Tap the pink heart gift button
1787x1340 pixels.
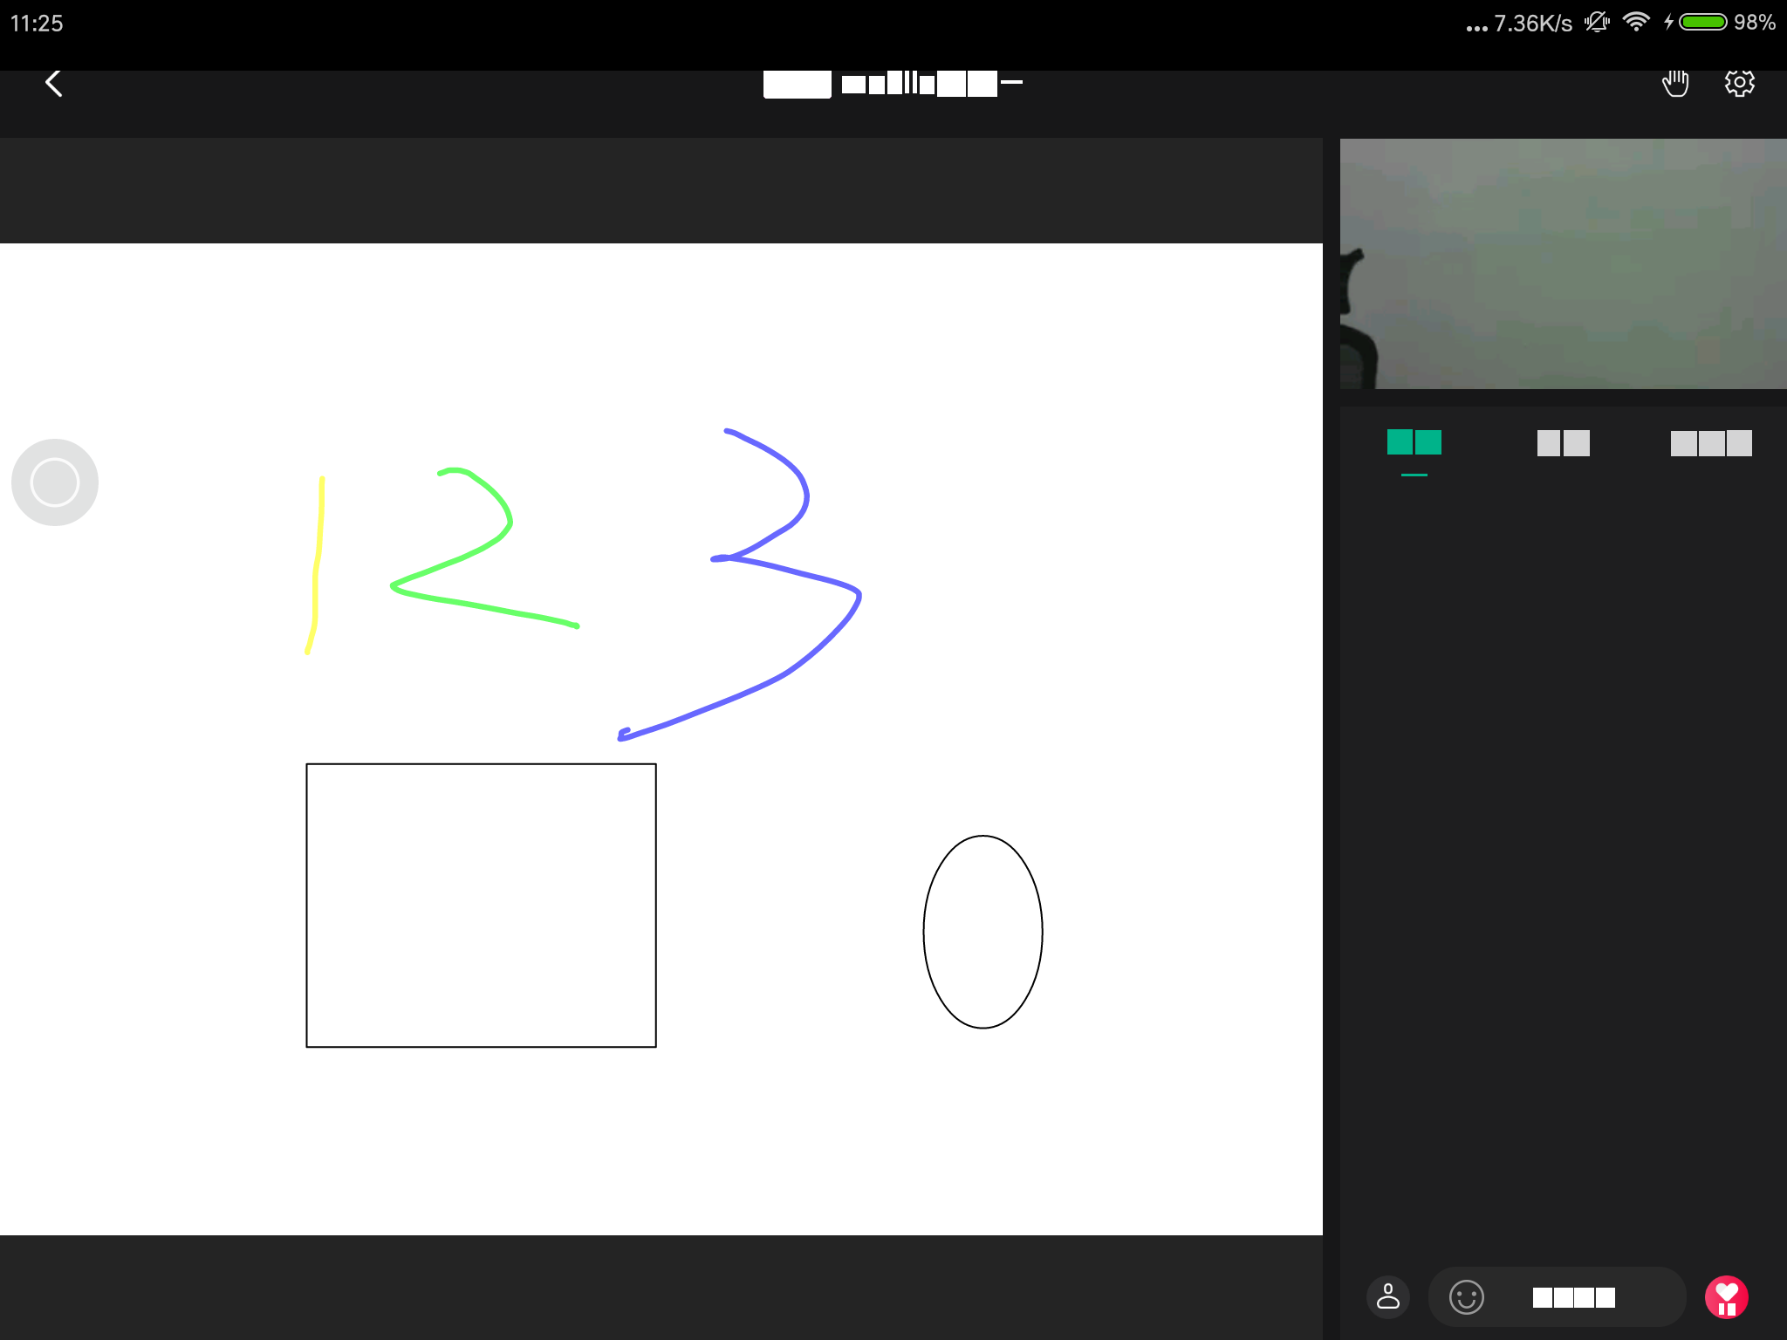click(1726, 1297)
